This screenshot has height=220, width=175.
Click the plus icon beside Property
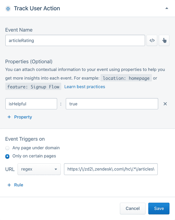click(x=9, y=117)
